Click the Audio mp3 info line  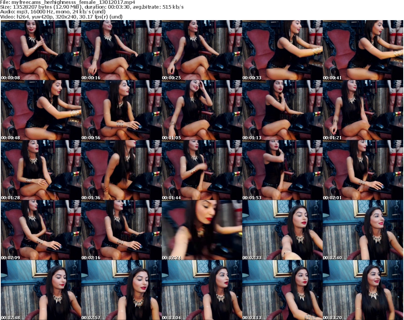[x=53, y=12]
